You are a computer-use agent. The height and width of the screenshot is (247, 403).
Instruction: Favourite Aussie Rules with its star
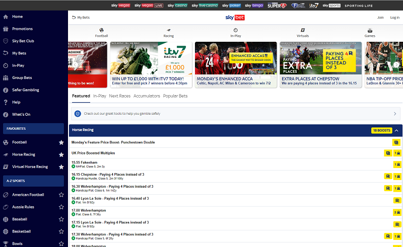click(61, 207)
